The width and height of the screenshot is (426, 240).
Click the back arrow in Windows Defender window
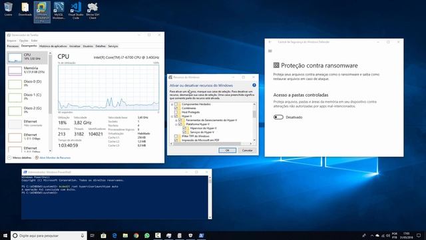270,42
